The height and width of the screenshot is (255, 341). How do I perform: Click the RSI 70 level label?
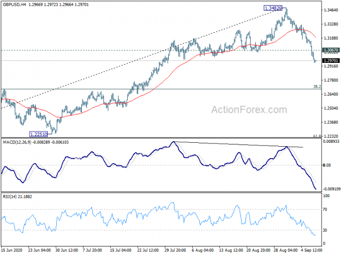click(x=325, y=210)
